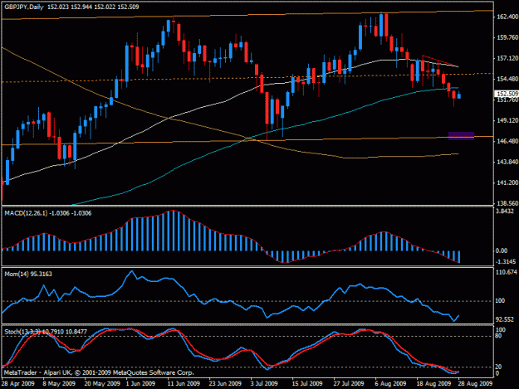Click the 149.120 price axis label

tap(507, 120)
